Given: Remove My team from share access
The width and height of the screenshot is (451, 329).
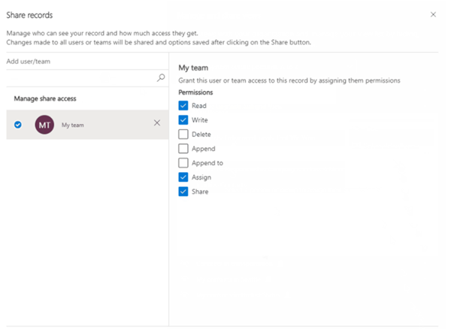Looking at the screenshot, I should tap(156, 123).
